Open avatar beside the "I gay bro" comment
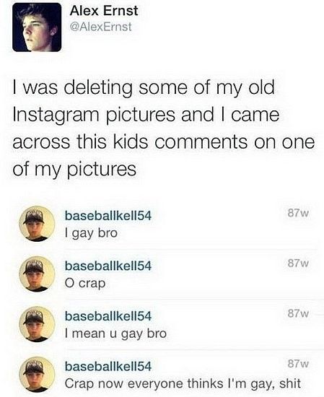The height and width of the screenshot is (397, 324). (x=37, y=224)
